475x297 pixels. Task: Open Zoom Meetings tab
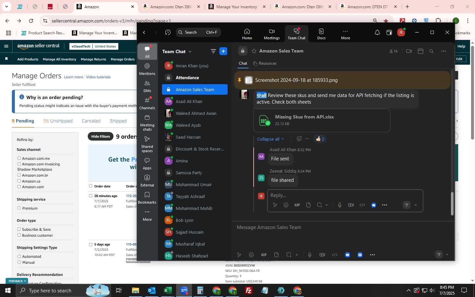tap(271, 34)
